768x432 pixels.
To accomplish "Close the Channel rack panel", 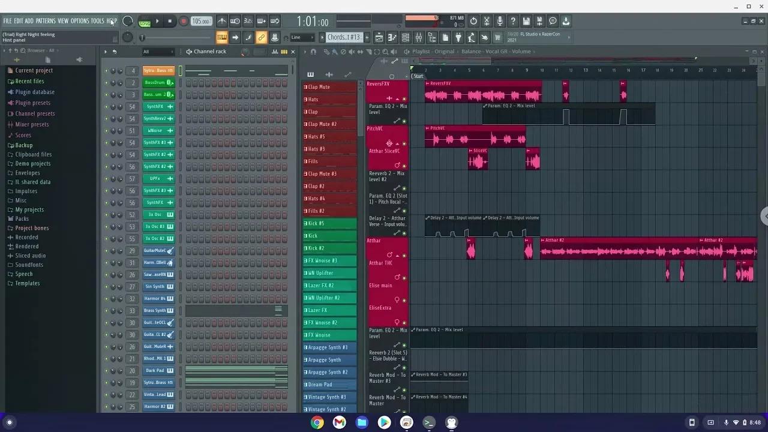I will tap(293, 52).
